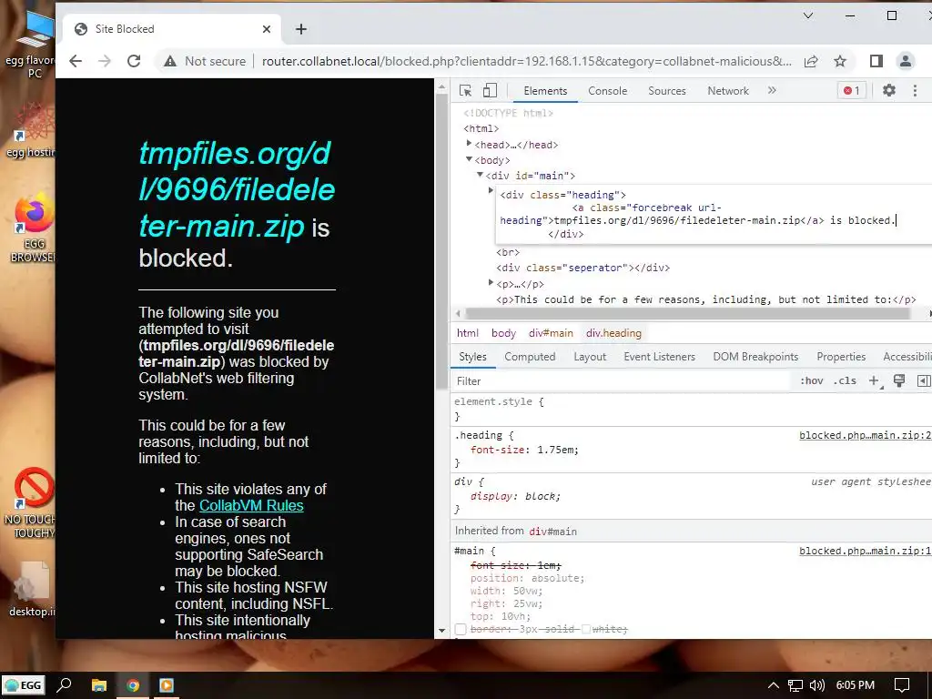Click the share page icon in address bar

click(x=811, y=61)
